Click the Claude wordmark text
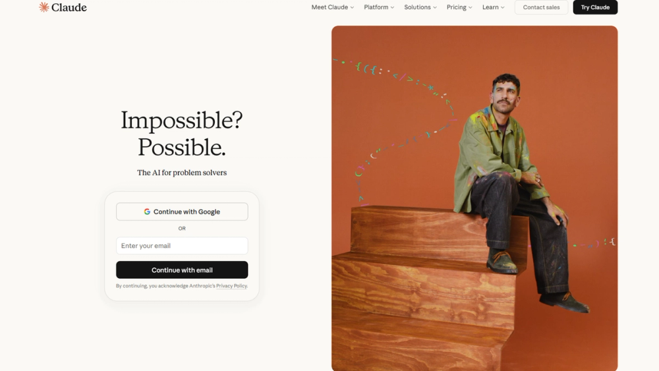The height and width of the screenshot is (371, 659). [x=69, y=7]
